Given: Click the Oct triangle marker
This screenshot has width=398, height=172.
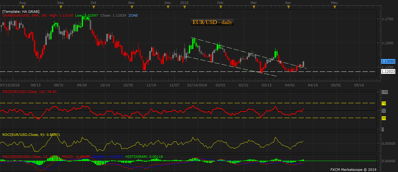Looking at the screenshot, I should point(93,7).
